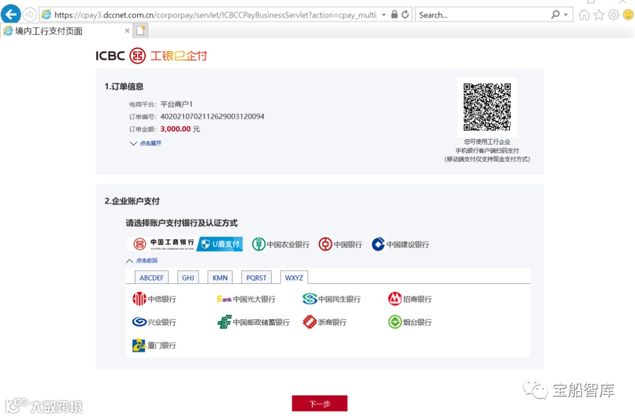Viewport: 635px width, 418px height.
Task: Click the search magnifier icon
Action: click(x=555, y=15)
